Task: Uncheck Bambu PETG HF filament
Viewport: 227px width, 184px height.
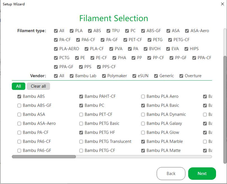Action: [81, 132]
